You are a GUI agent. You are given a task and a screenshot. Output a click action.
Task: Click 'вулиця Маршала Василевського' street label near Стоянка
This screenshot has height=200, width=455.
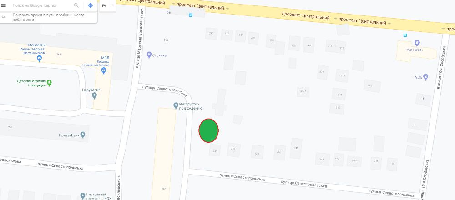[139, 38]
